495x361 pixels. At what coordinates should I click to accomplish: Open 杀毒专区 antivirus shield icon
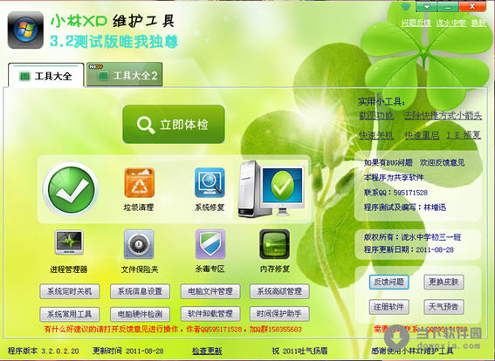click(x=210, y=244)
